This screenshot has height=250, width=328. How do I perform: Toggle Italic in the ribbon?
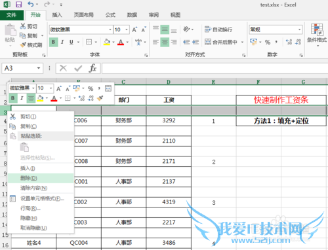click(x=62, y=42)
